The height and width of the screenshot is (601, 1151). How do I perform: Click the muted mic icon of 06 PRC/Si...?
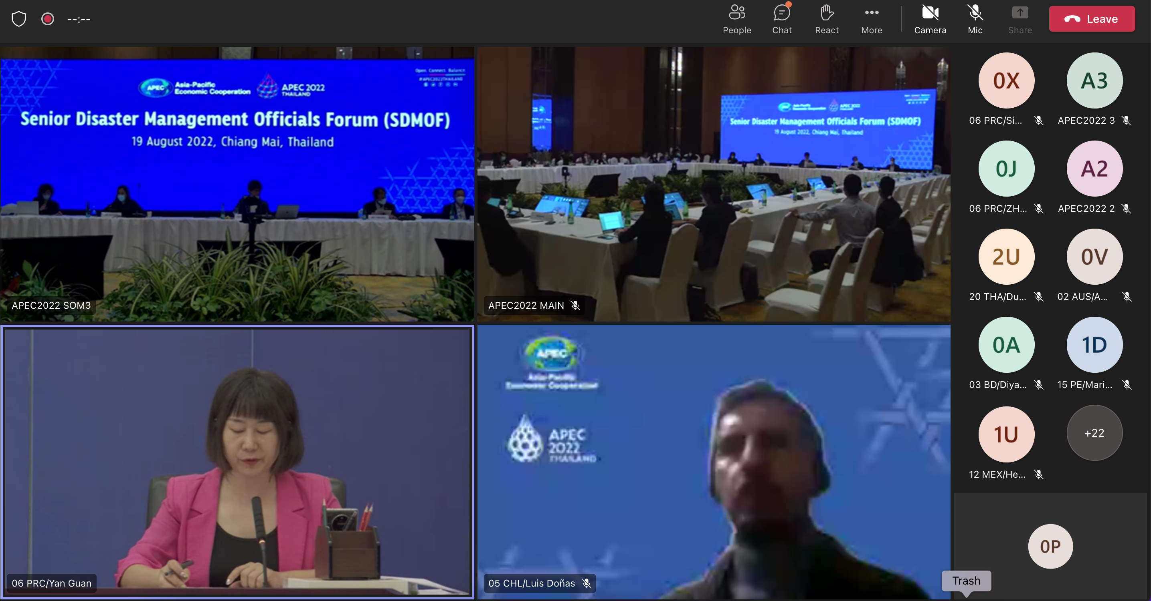1039,121
